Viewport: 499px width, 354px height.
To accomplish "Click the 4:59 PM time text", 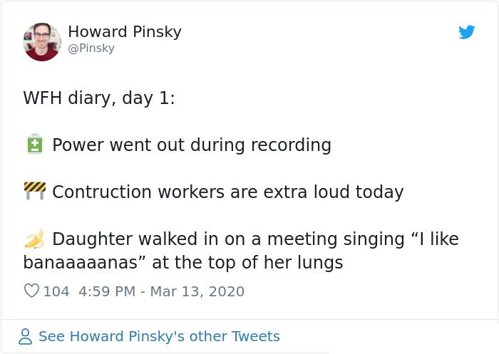I will coord(107,291).
